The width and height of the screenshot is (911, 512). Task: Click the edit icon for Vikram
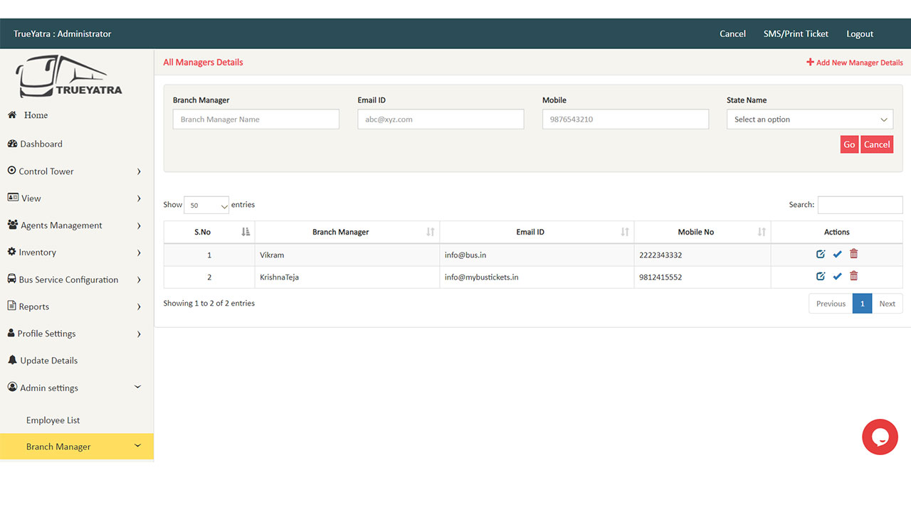pos(821,254)
